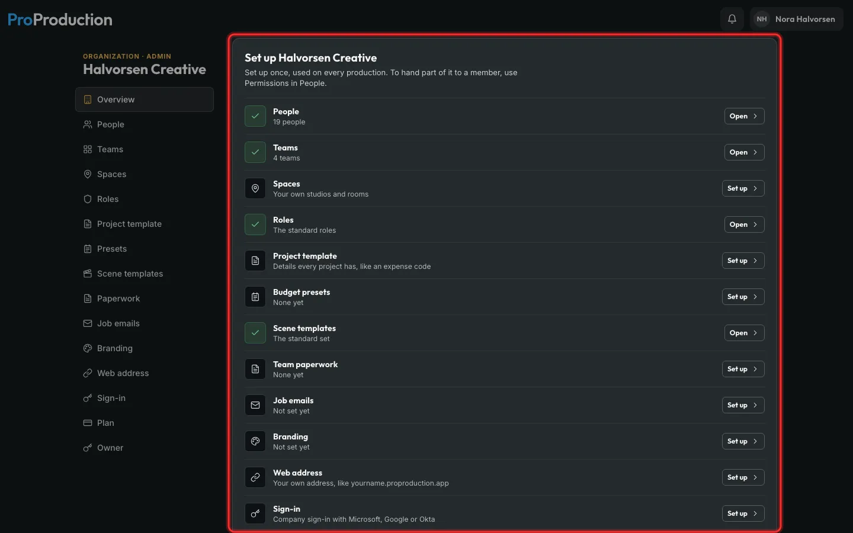Open Roles from the sidebar

(x=145, y=199)
